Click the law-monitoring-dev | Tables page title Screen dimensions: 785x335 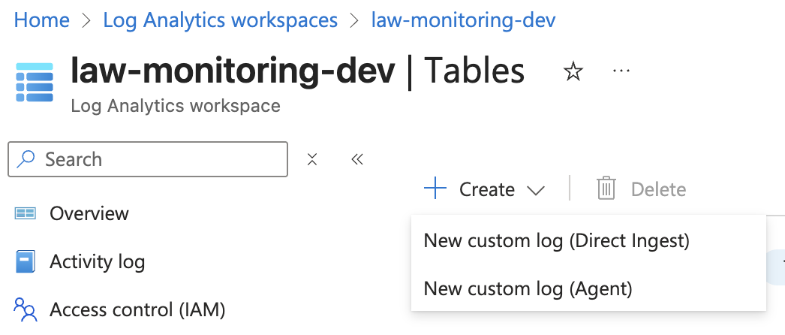[x=297, y=71]
